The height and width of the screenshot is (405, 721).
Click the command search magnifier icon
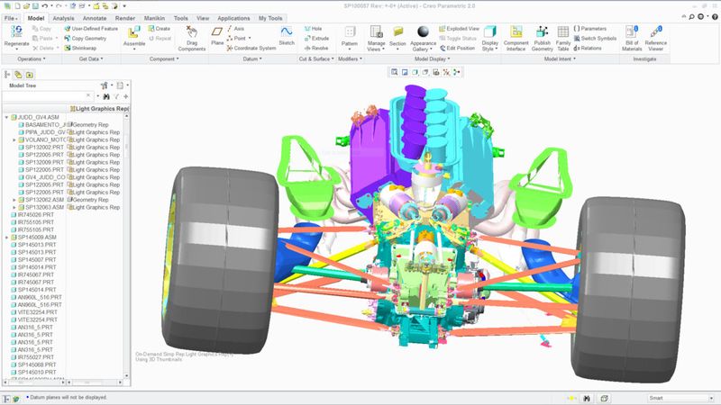pyautogui.click(x=691, y=16)
